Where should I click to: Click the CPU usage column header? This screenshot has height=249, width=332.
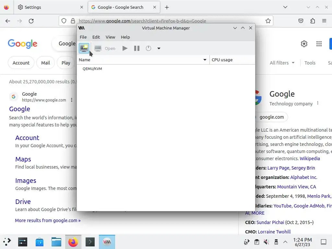click(x=232, y=60)
